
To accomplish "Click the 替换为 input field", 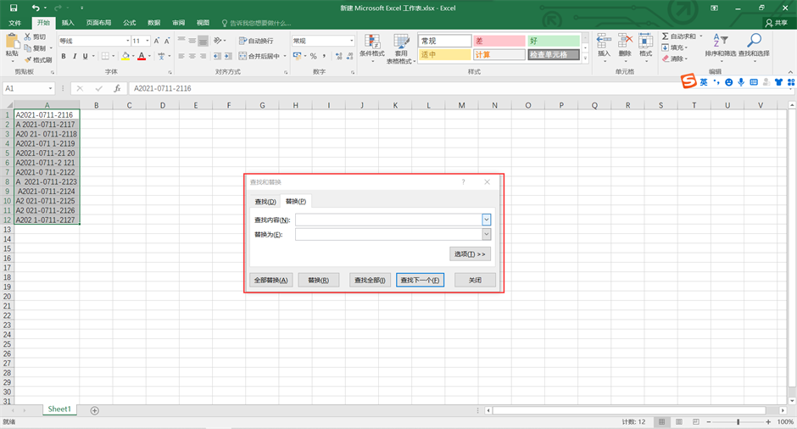I will (x=388, y=234).
